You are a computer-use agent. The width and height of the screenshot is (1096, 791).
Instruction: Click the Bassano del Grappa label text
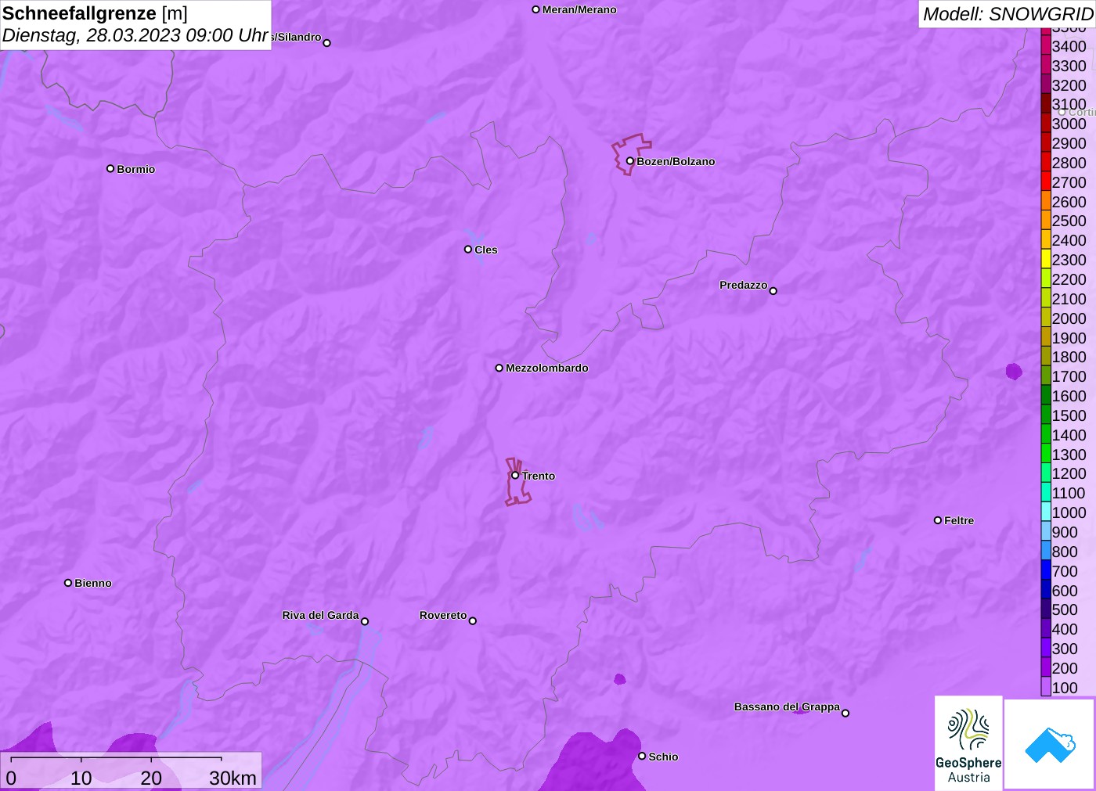pos(787,707)
